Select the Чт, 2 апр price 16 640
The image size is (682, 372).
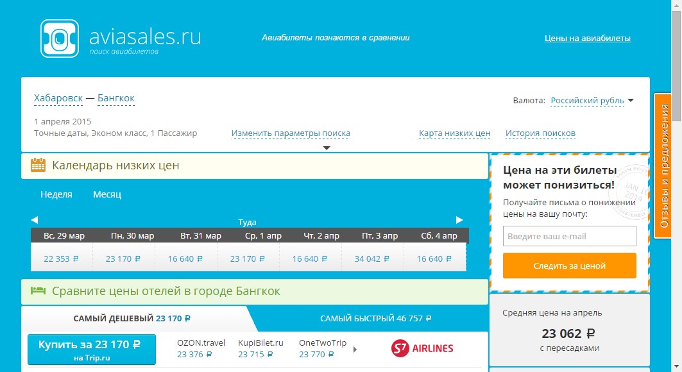tap(310, 258)
